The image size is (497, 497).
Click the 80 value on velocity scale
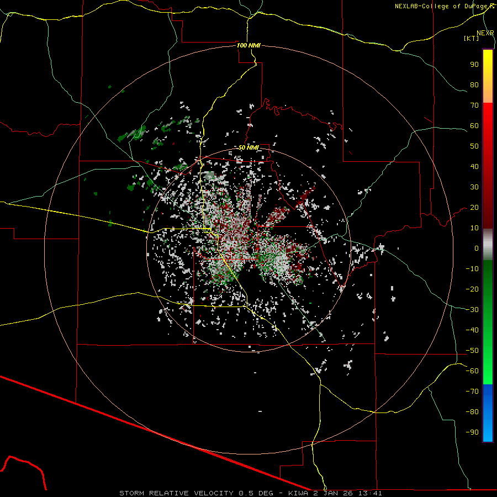click(474, 85)
